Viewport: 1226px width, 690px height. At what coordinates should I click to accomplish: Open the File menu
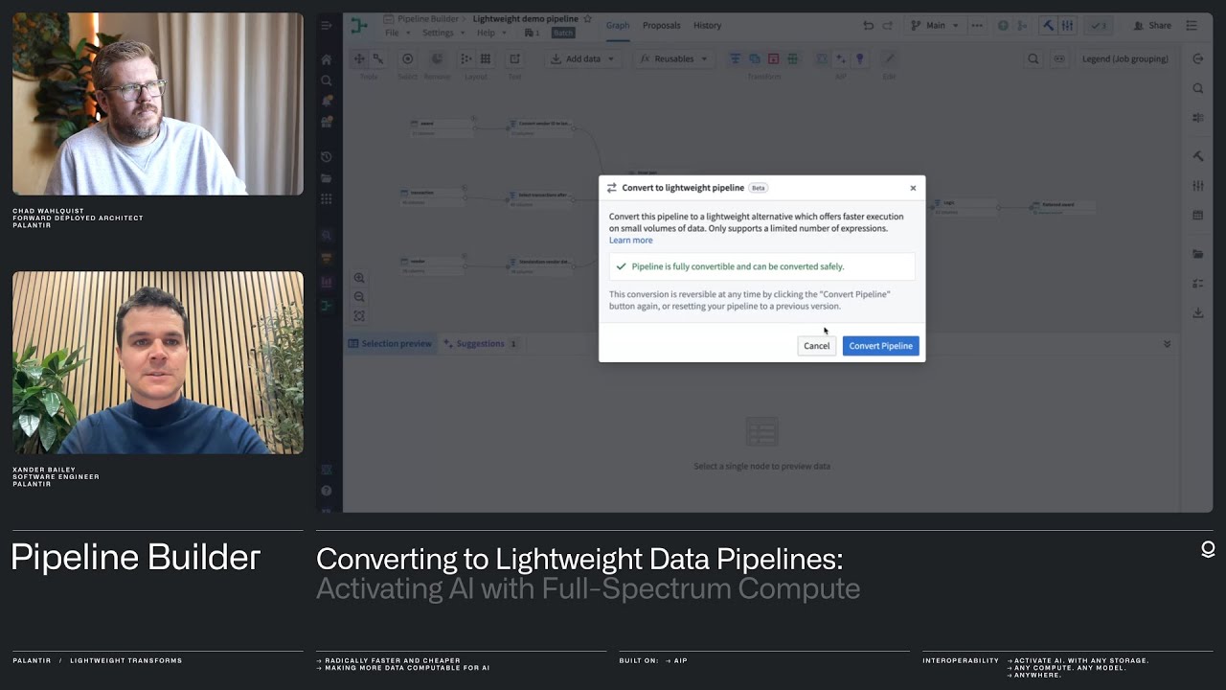click(393, 32)
